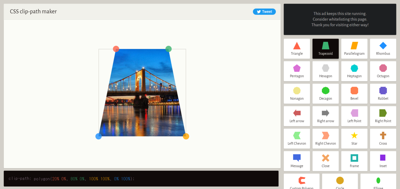The height and width of the screenshot is (189, 400).
Task: Select the Message bubble shape
Action: tap(297, 161)
